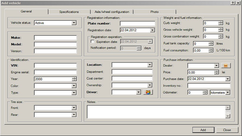Focus the VIN text field

(x=55, y=65)
